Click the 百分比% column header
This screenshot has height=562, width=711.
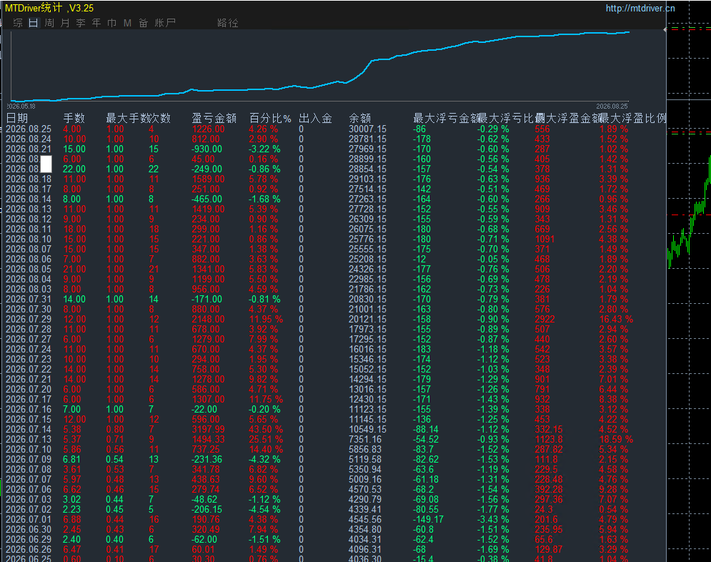pos(270,119)
